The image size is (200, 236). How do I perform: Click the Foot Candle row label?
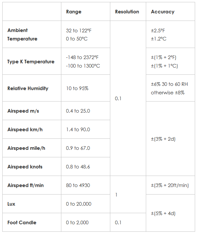coord(22,223)
